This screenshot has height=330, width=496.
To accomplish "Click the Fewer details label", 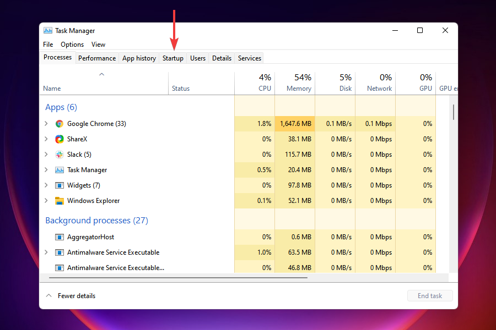I will coord(77,296).
